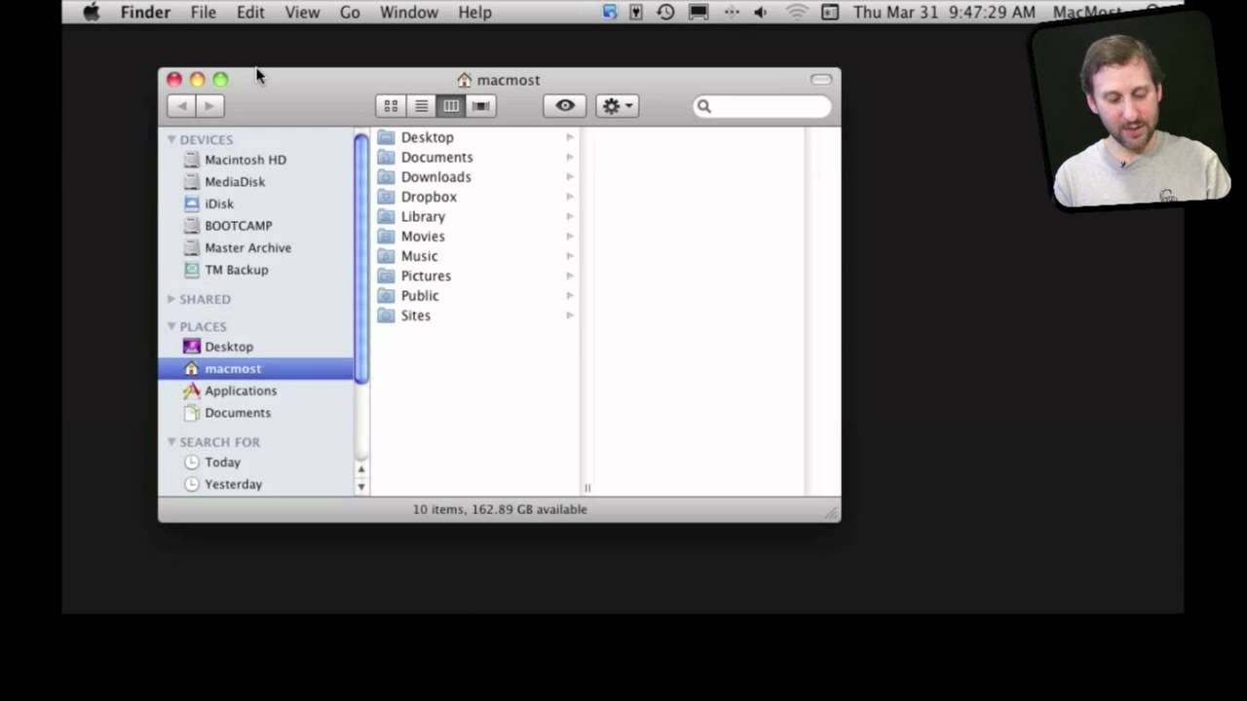Open the File menu
1247x701 pixels.
pyautogui.click(x=204, y=12)
